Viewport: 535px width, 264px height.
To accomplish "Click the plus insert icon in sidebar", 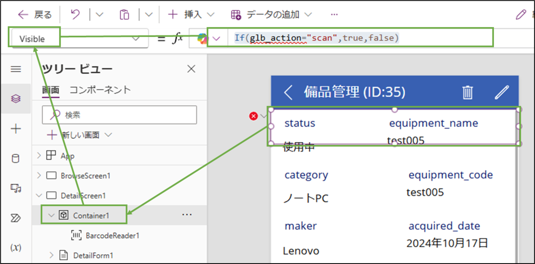I will coord(16,129).
